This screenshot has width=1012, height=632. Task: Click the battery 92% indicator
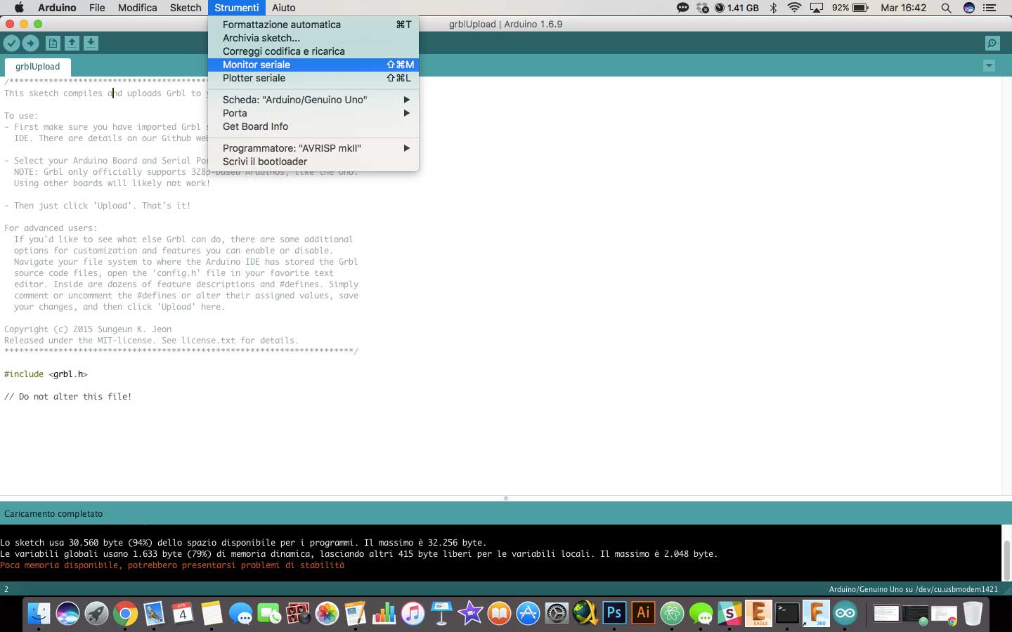[x=850, y=8]
